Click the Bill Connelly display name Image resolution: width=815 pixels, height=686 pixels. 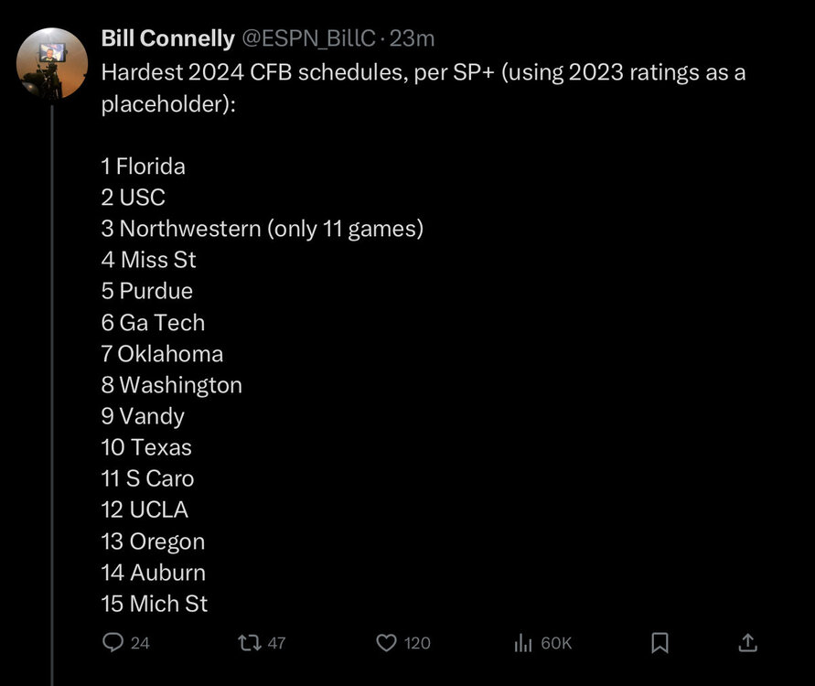pos(167,38)
